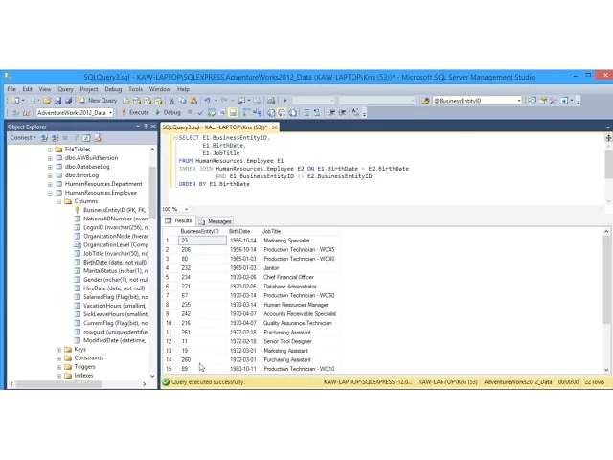
Task: Open the @BusinessEntityID find combo box
Action: pos(519,101)
